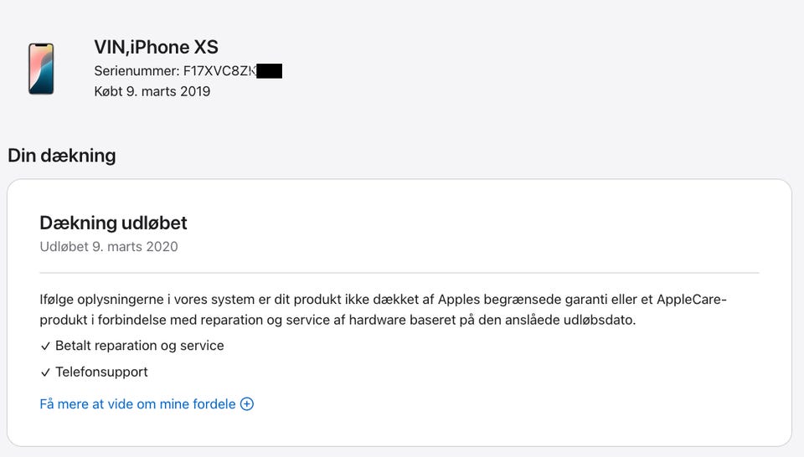804x457 pixels.
Task: Click the checkmark beside Betalt reparation og service
Action: point(45,346)
